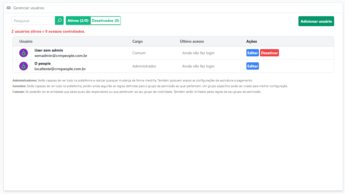The image size is (345, 194).
Task: Click the Ações column header
Action: pos(252,41)
